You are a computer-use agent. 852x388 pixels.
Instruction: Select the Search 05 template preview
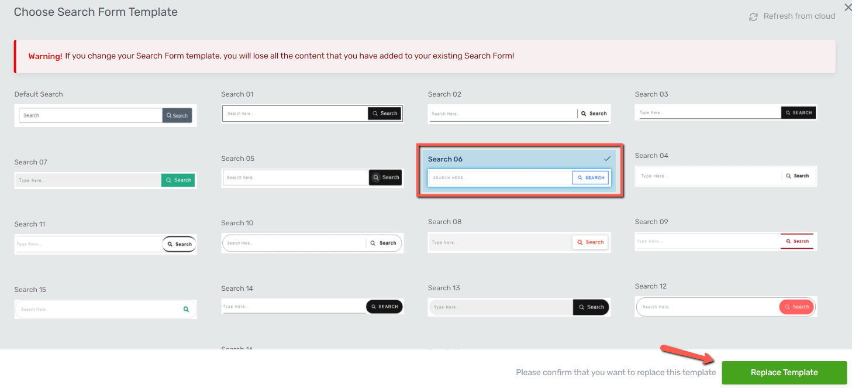pos(312,177)
